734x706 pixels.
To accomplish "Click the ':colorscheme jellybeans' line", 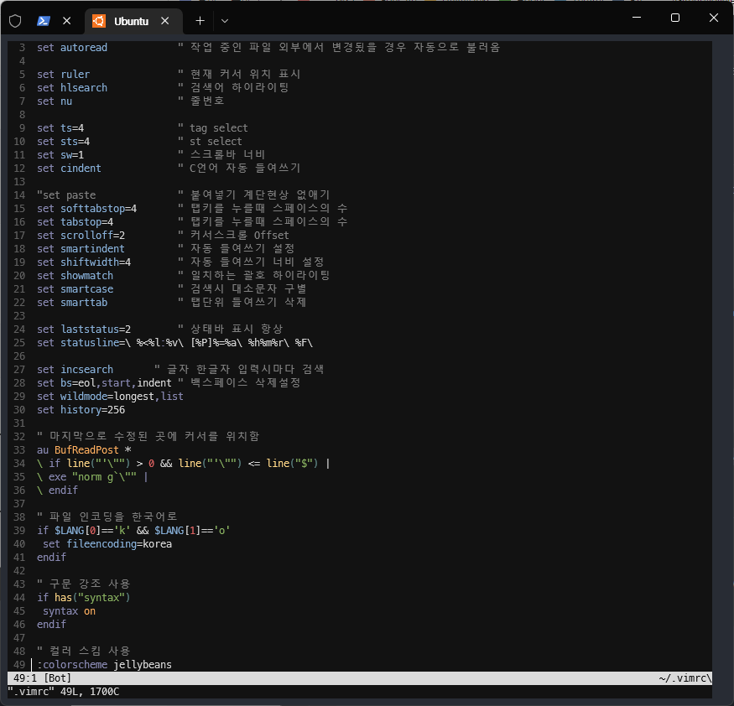I will [104, 665].
